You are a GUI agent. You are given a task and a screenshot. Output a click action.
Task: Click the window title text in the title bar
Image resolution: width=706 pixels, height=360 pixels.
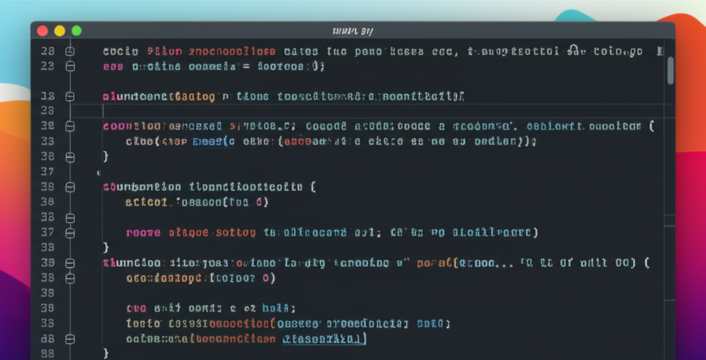tap(352, 31)
